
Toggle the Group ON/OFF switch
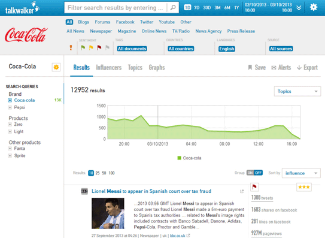click(x=254, y=173)
